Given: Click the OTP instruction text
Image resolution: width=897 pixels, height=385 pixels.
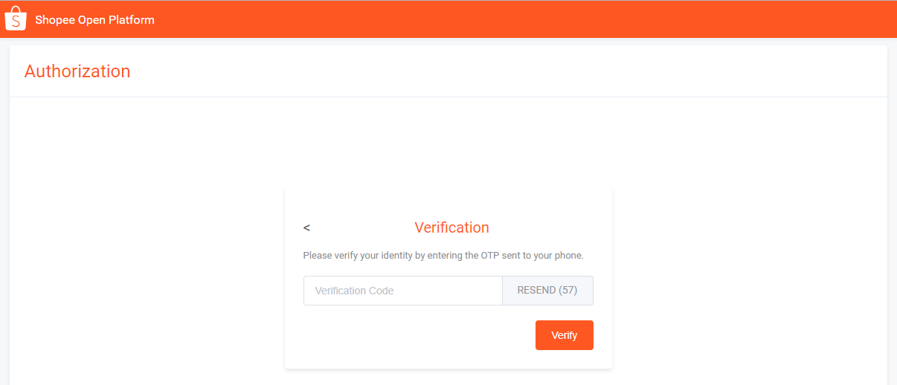Looking at the screenshot, I should coord(443,255).
